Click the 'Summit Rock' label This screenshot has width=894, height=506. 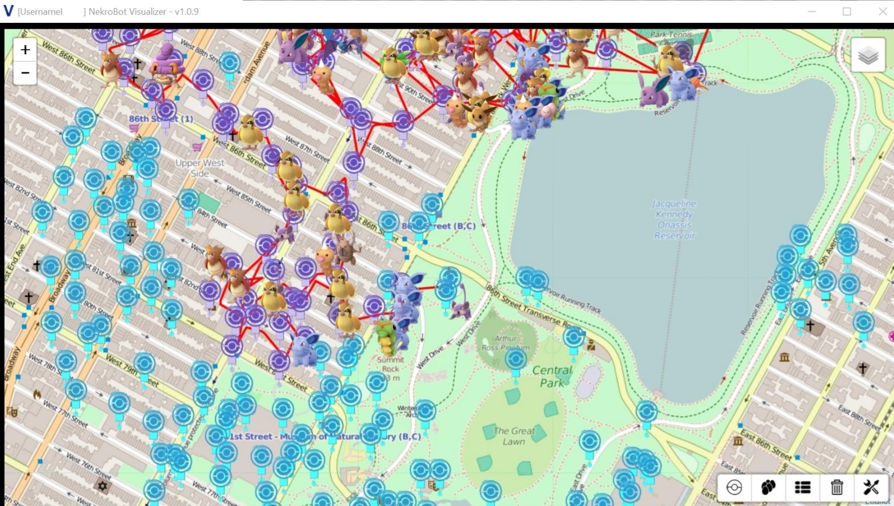click(x=390, y=364)
